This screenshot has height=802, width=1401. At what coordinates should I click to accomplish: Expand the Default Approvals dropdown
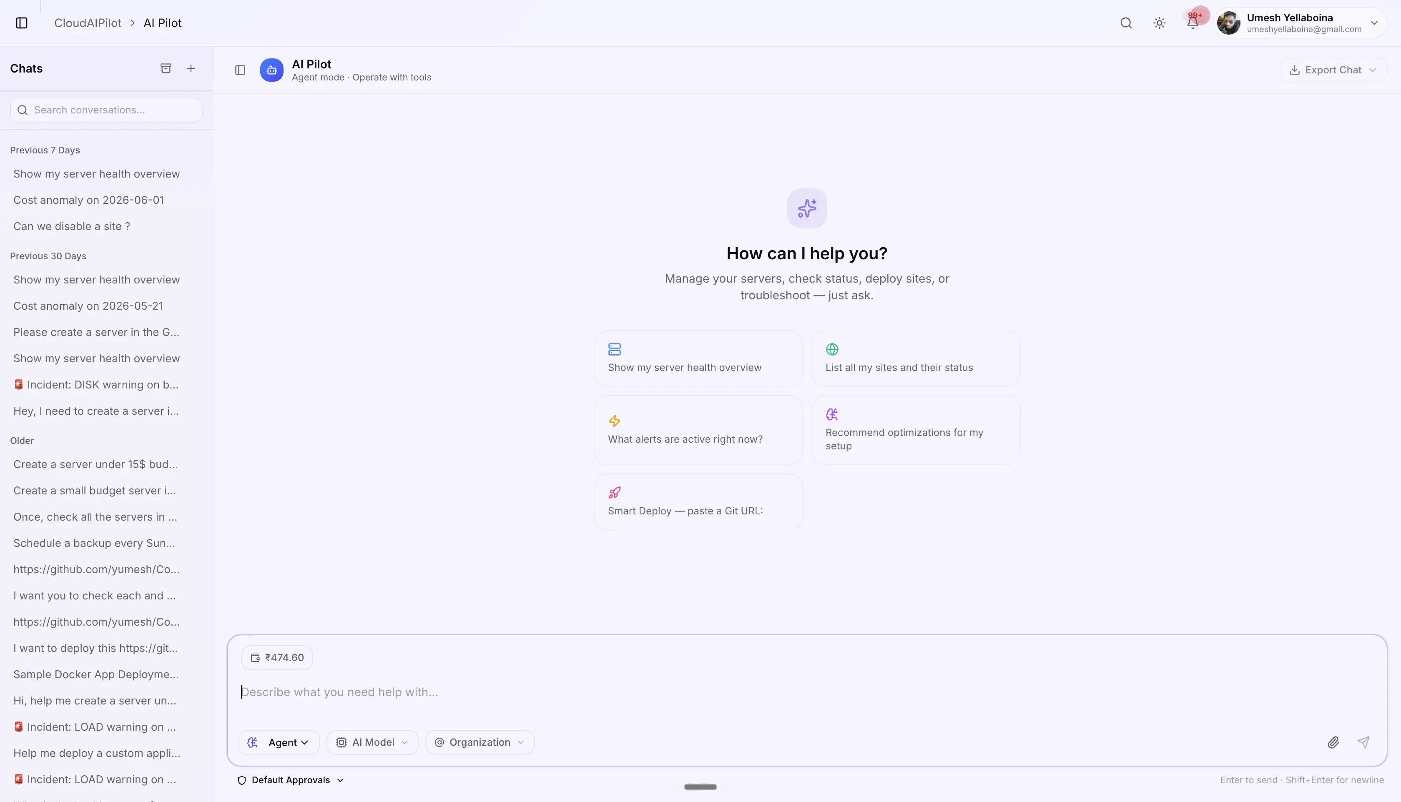(290, 780)
